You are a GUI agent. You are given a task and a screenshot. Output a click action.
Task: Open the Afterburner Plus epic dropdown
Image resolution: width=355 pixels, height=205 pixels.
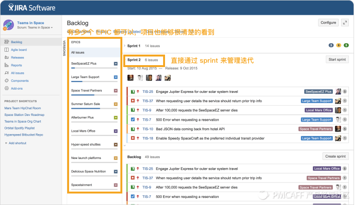(116, 117)
